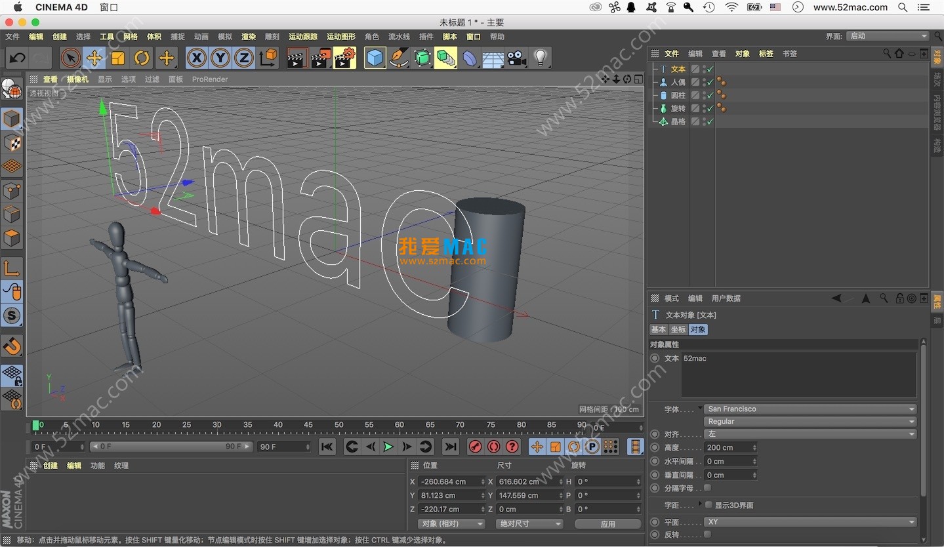
Task: Open the 运动图形 menu
Action: pyautogui.click(x=341, y=37)
